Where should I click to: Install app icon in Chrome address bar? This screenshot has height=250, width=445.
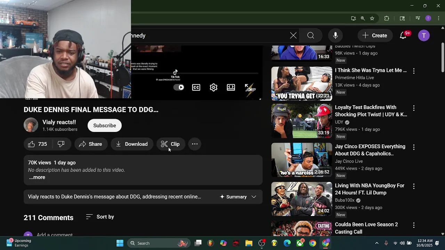coord(353,18)
